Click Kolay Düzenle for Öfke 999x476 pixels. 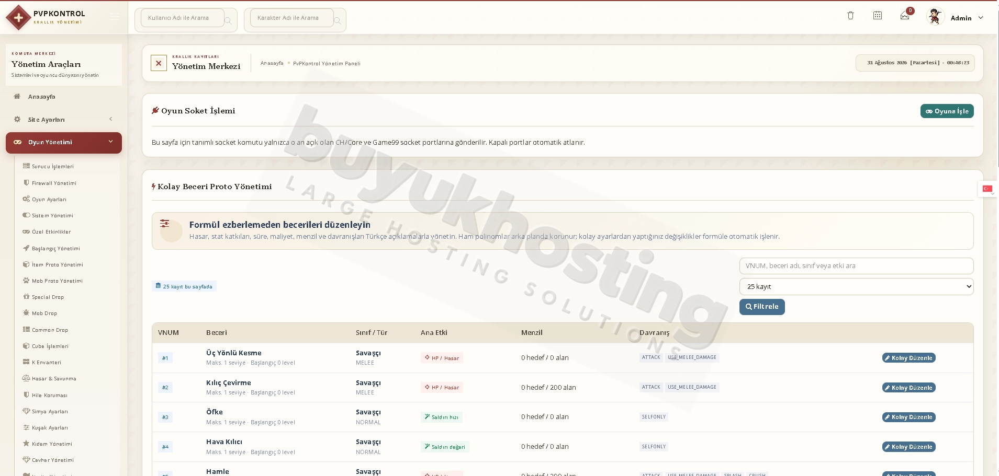909,417
